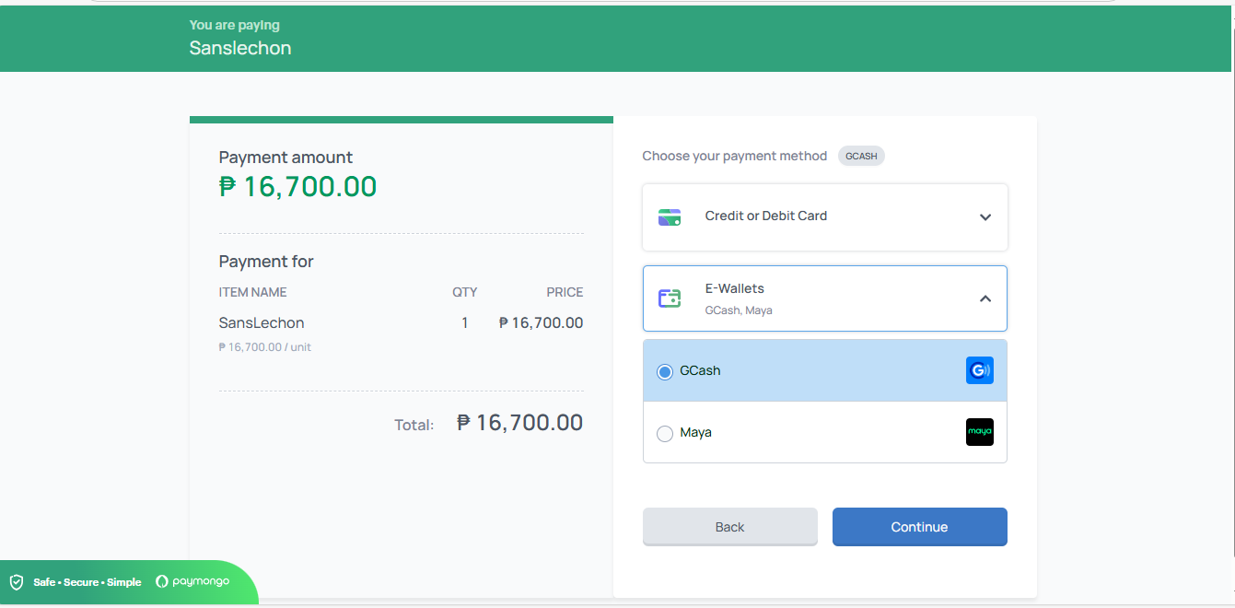Select the GCash radio button

coord(665,371)
